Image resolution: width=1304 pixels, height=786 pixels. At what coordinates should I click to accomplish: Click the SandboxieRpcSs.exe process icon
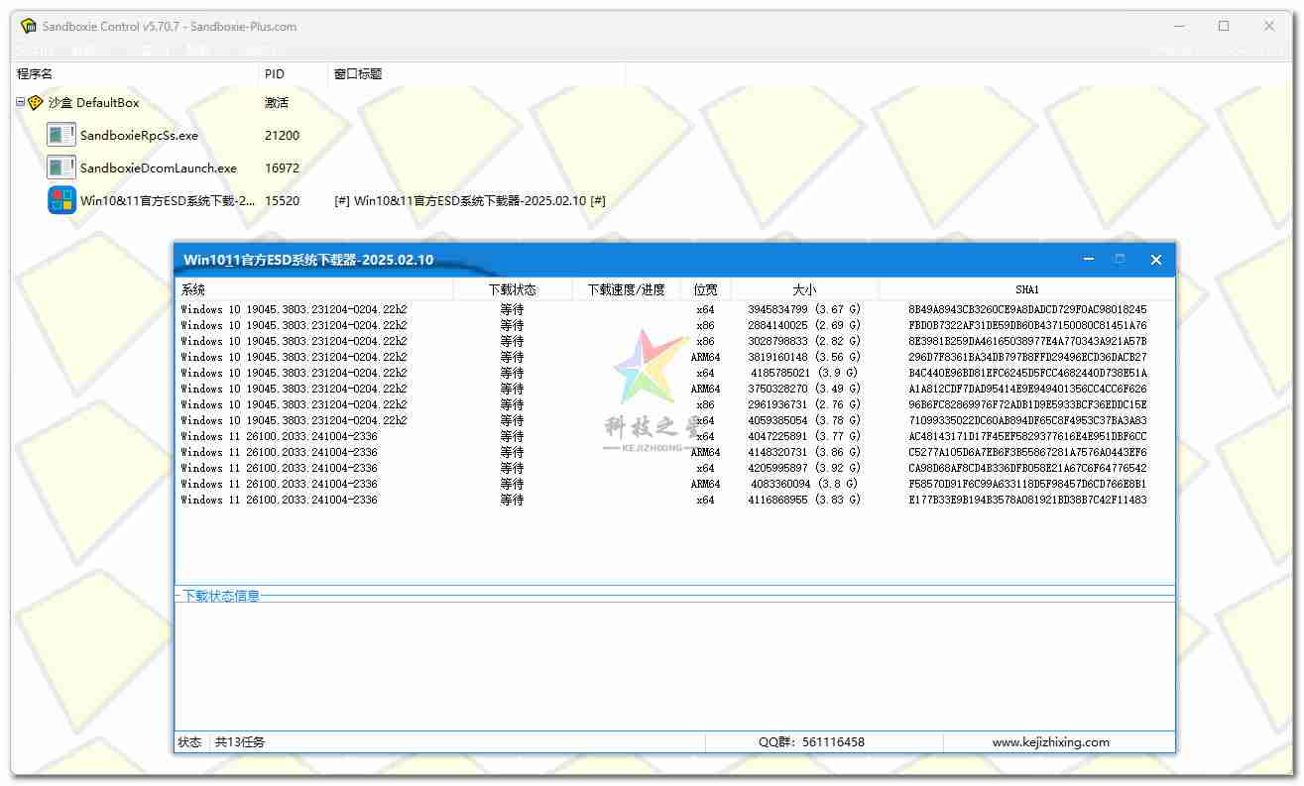coord(61,135)
